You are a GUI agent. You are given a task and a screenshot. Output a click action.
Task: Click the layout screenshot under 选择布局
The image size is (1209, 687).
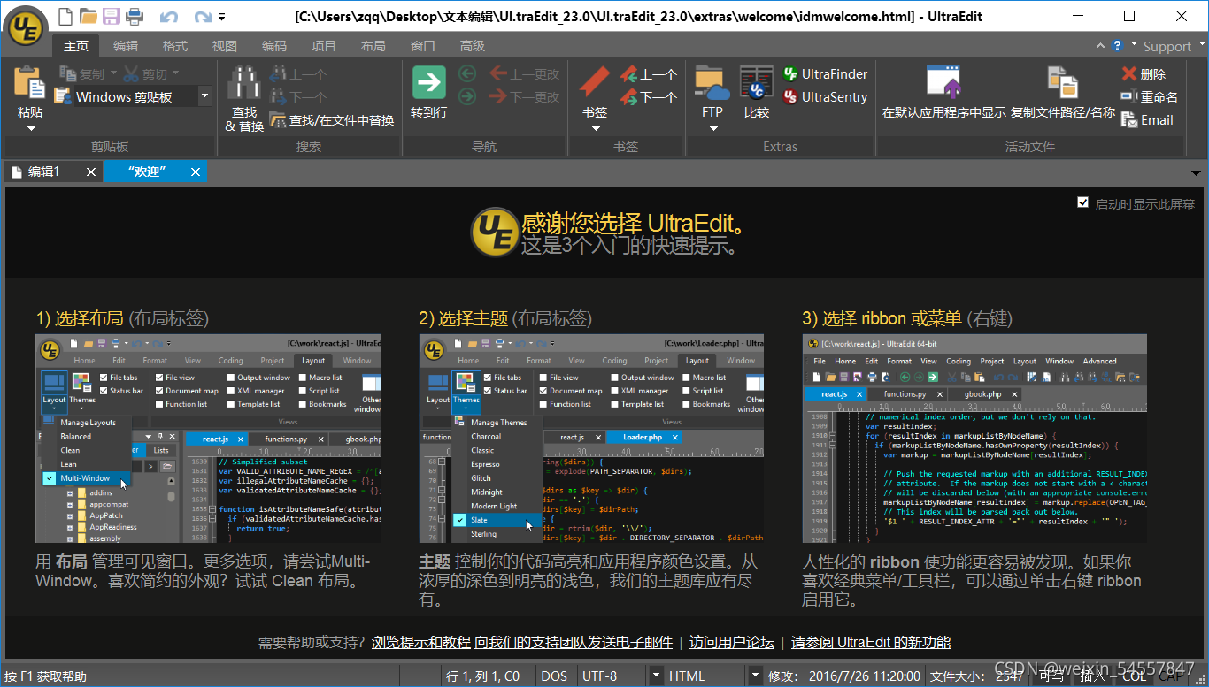pyautogui.click(x=208, y=439)
